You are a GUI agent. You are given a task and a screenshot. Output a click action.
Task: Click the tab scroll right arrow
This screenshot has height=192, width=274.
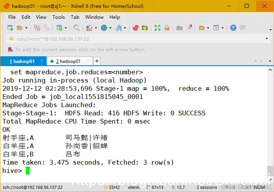[261, 61]
